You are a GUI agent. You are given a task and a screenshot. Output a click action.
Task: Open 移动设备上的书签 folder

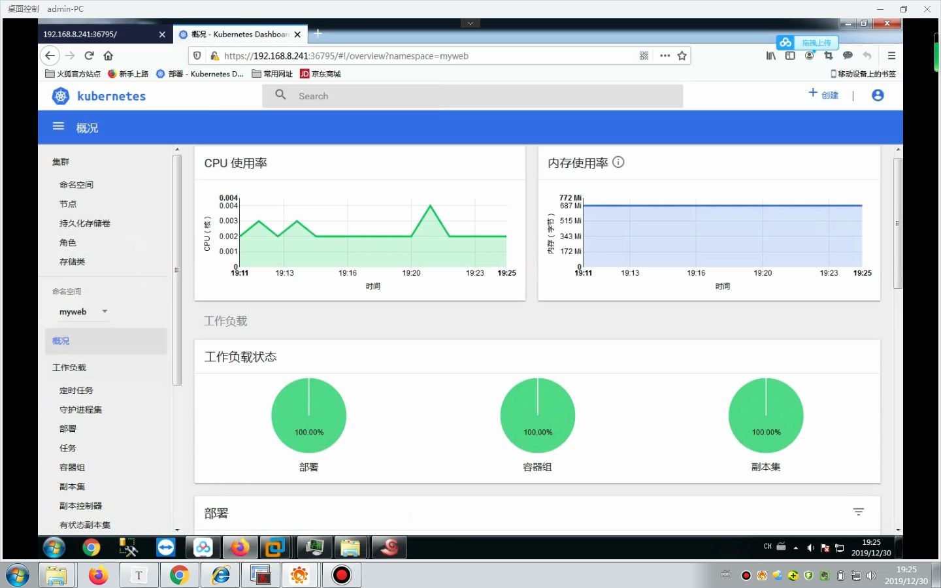863,74
